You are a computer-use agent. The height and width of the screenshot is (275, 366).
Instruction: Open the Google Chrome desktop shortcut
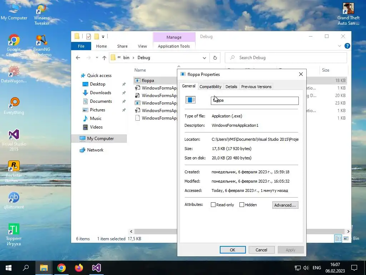click(x=14, y=45)
